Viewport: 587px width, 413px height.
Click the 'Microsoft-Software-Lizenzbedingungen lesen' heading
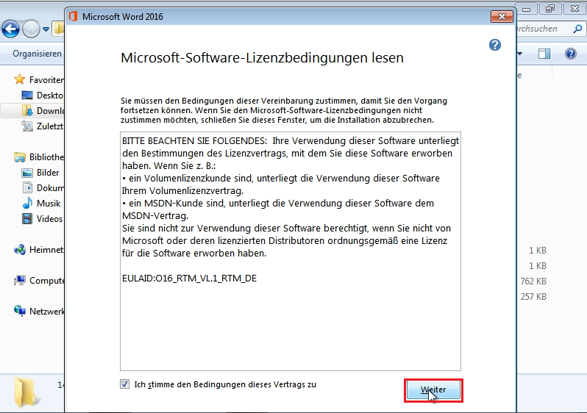click(x=262, y=57)
